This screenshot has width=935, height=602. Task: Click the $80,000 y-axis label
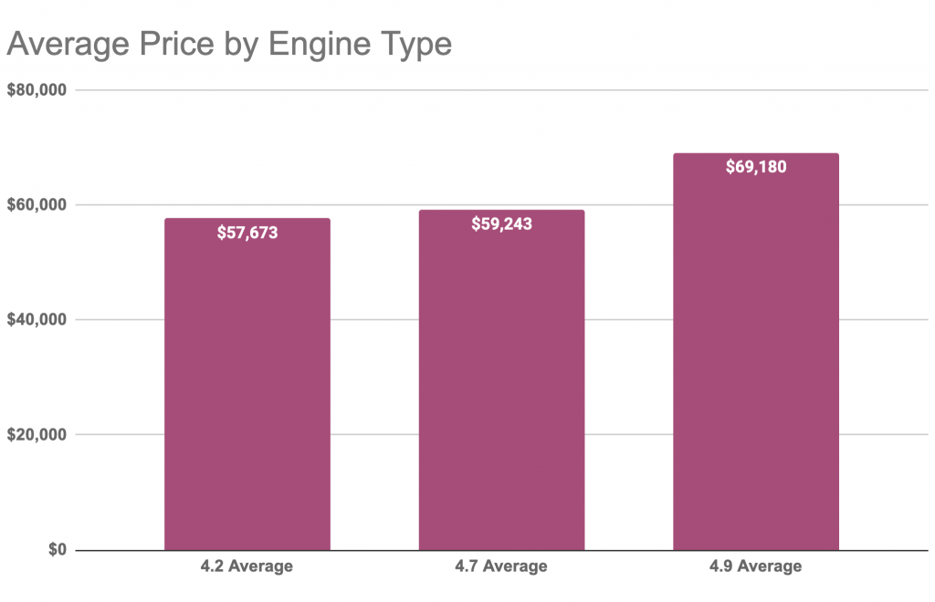click(37, 90)
